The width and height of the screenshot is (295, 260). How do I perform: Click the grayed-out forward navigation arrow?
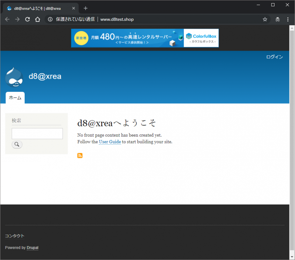[17, 19]
